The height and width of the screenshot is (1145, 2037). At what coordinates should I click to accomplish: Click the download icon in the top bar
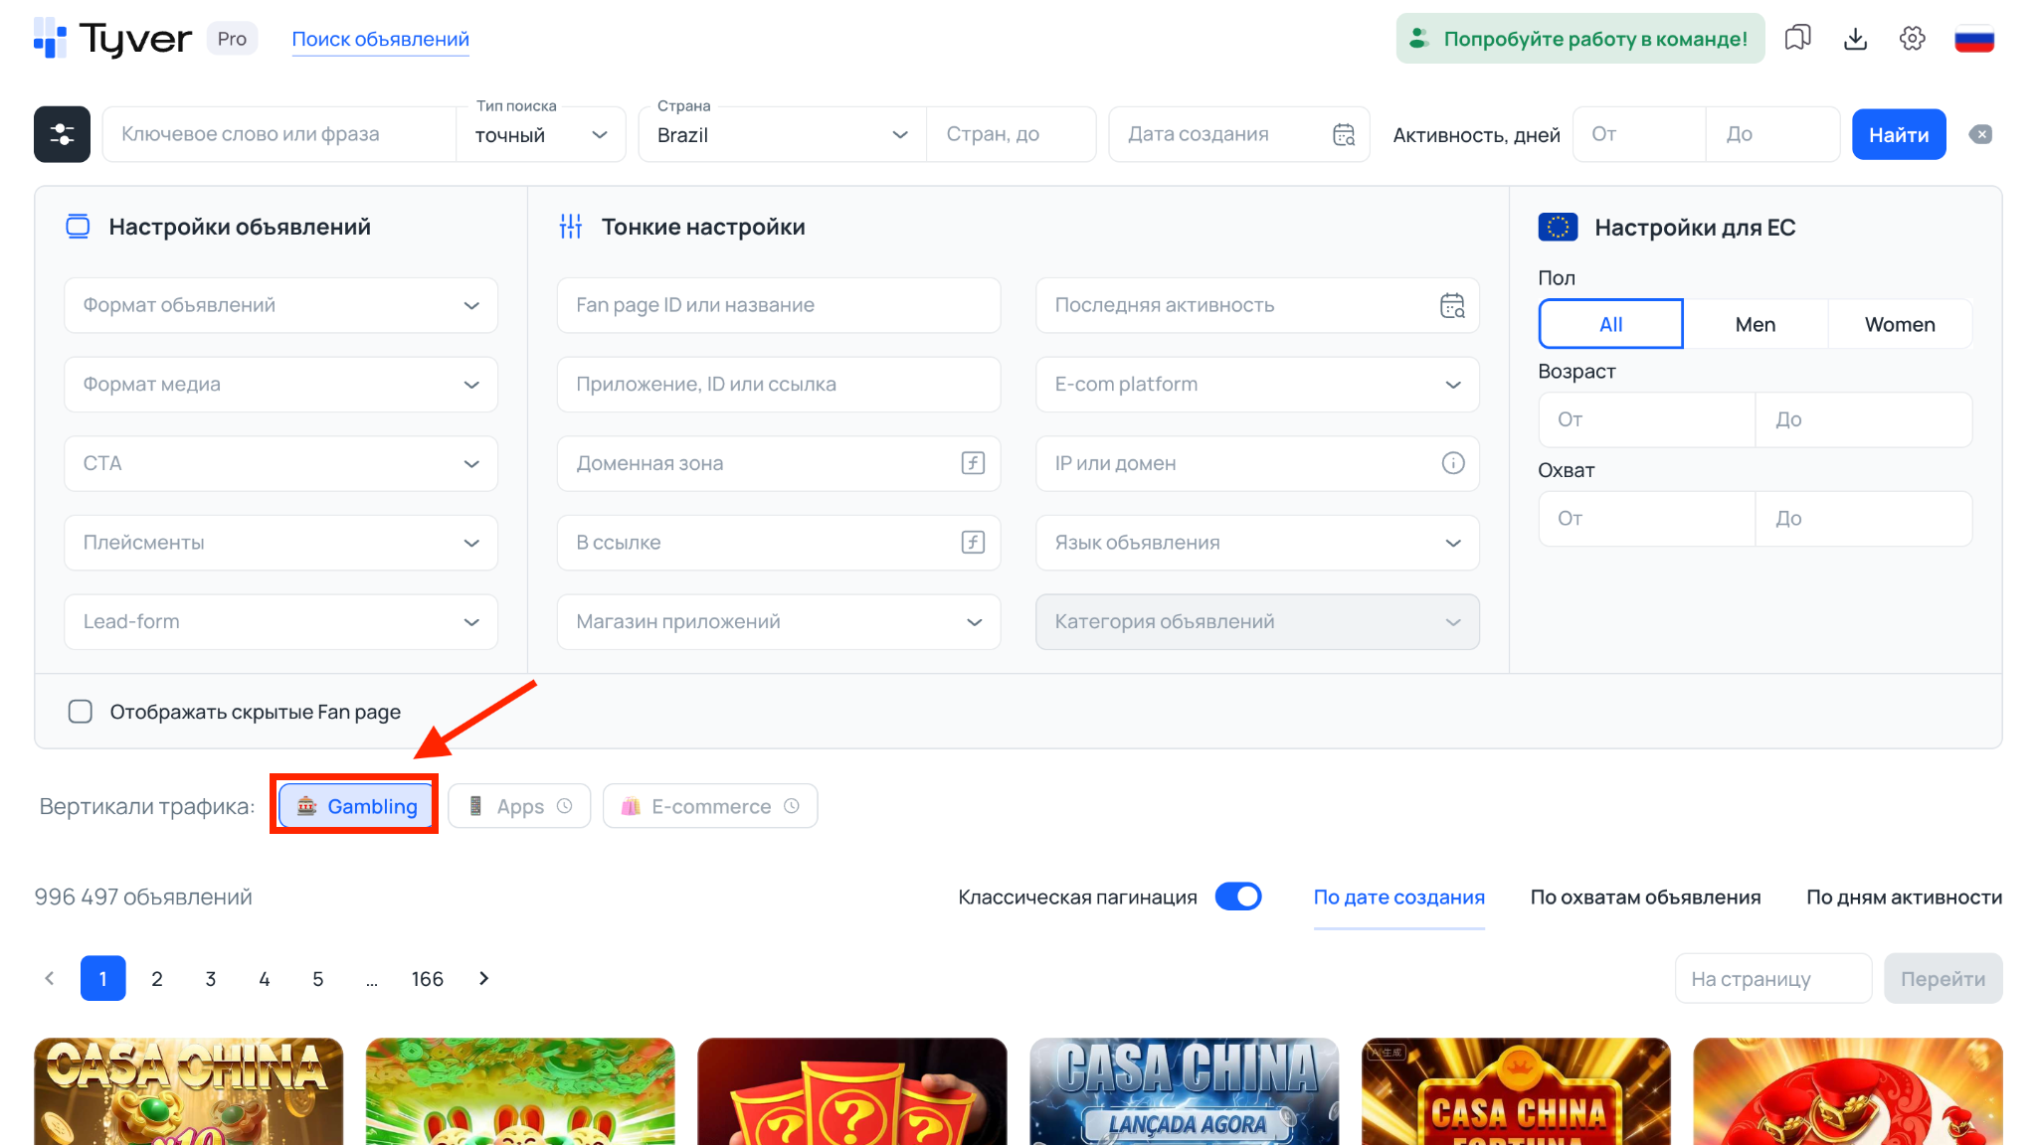click(1854, 38)
